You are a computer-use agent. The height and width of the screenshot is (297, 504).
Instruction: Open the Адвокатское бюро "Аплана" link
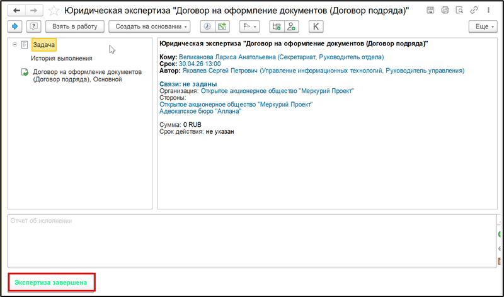click(200, 112)
